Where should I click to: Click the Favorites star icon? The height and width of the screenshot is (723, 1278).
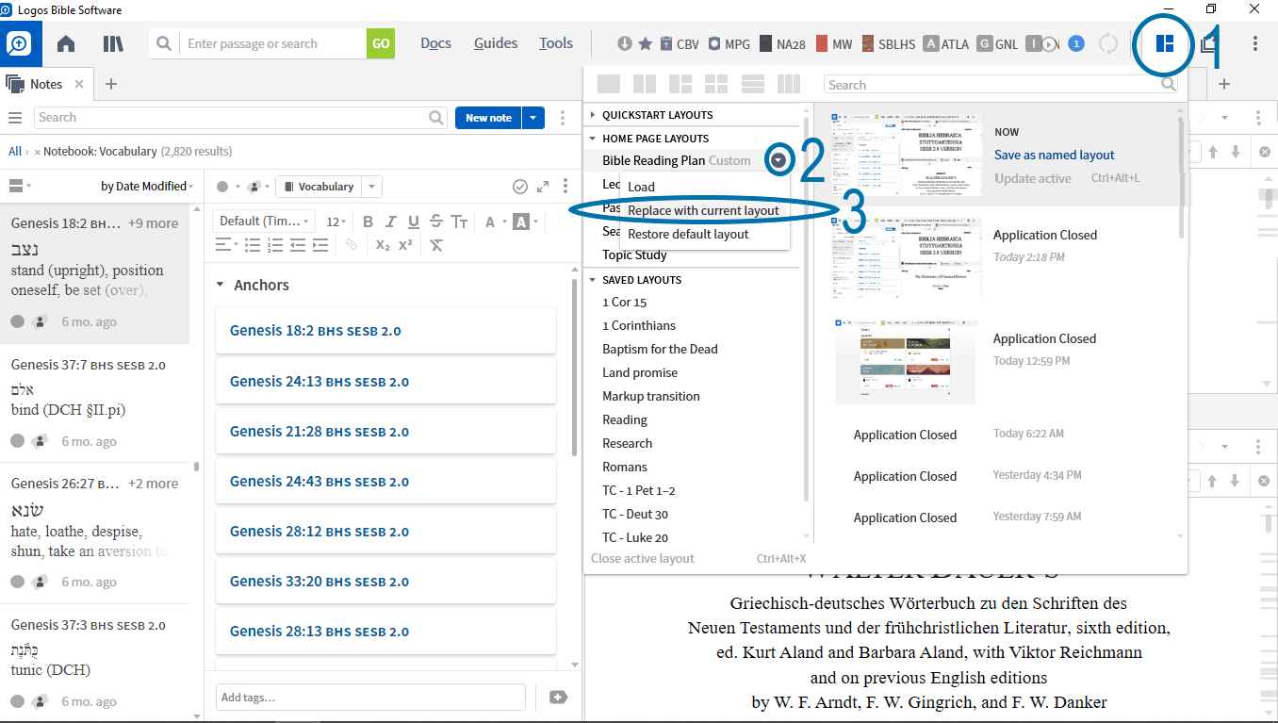[x=646, y=43]
